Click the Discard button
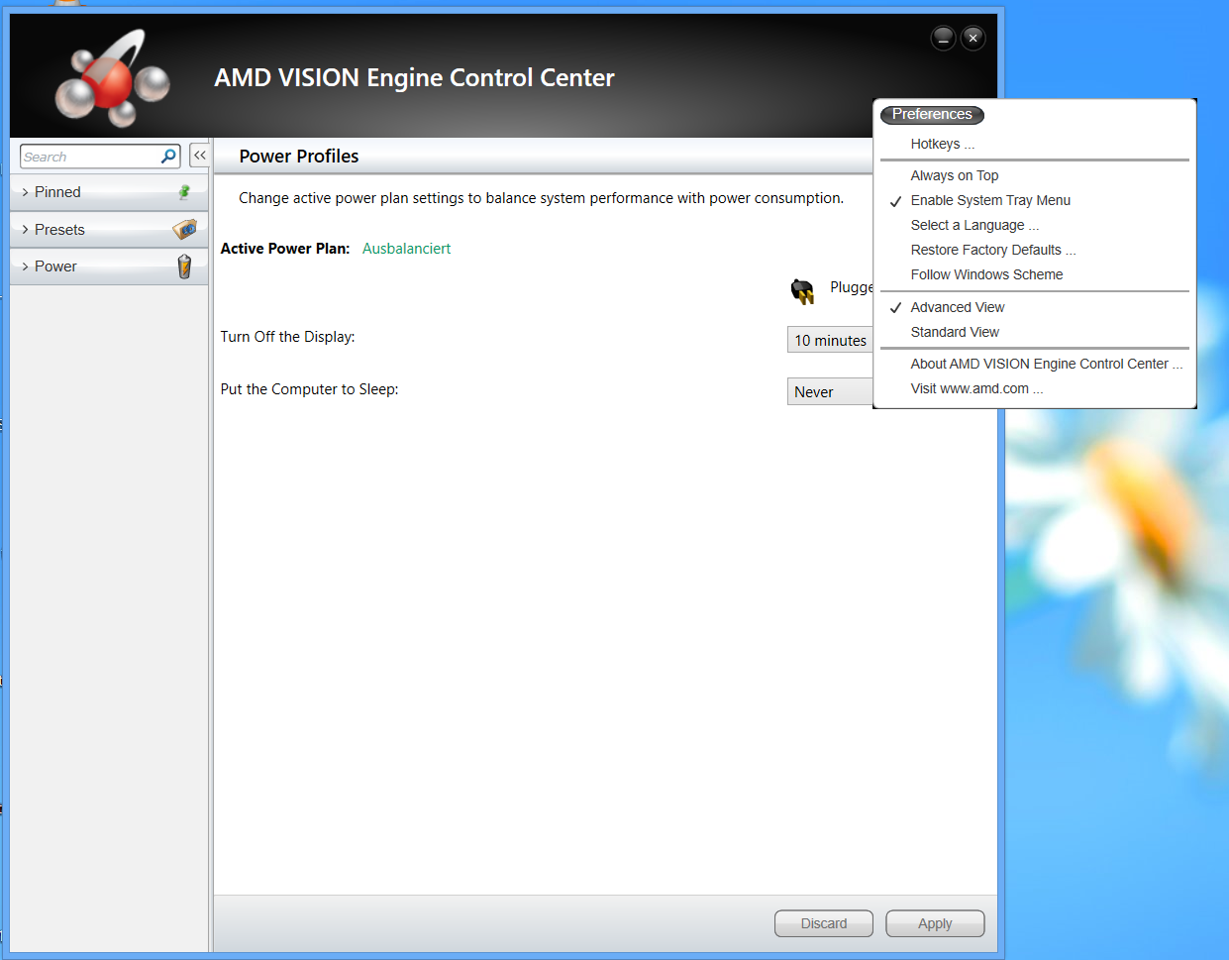This screenshot has width=1229, height=960. tap(824, 923)
